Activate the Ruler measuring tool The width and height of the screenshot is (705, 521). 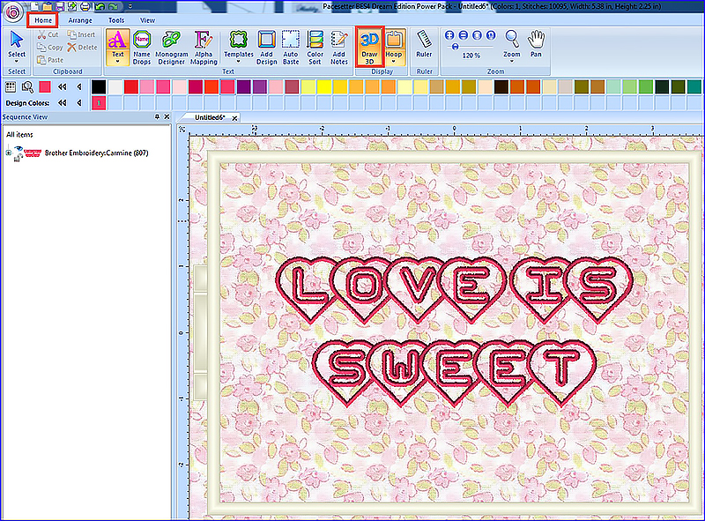(424, 44)
